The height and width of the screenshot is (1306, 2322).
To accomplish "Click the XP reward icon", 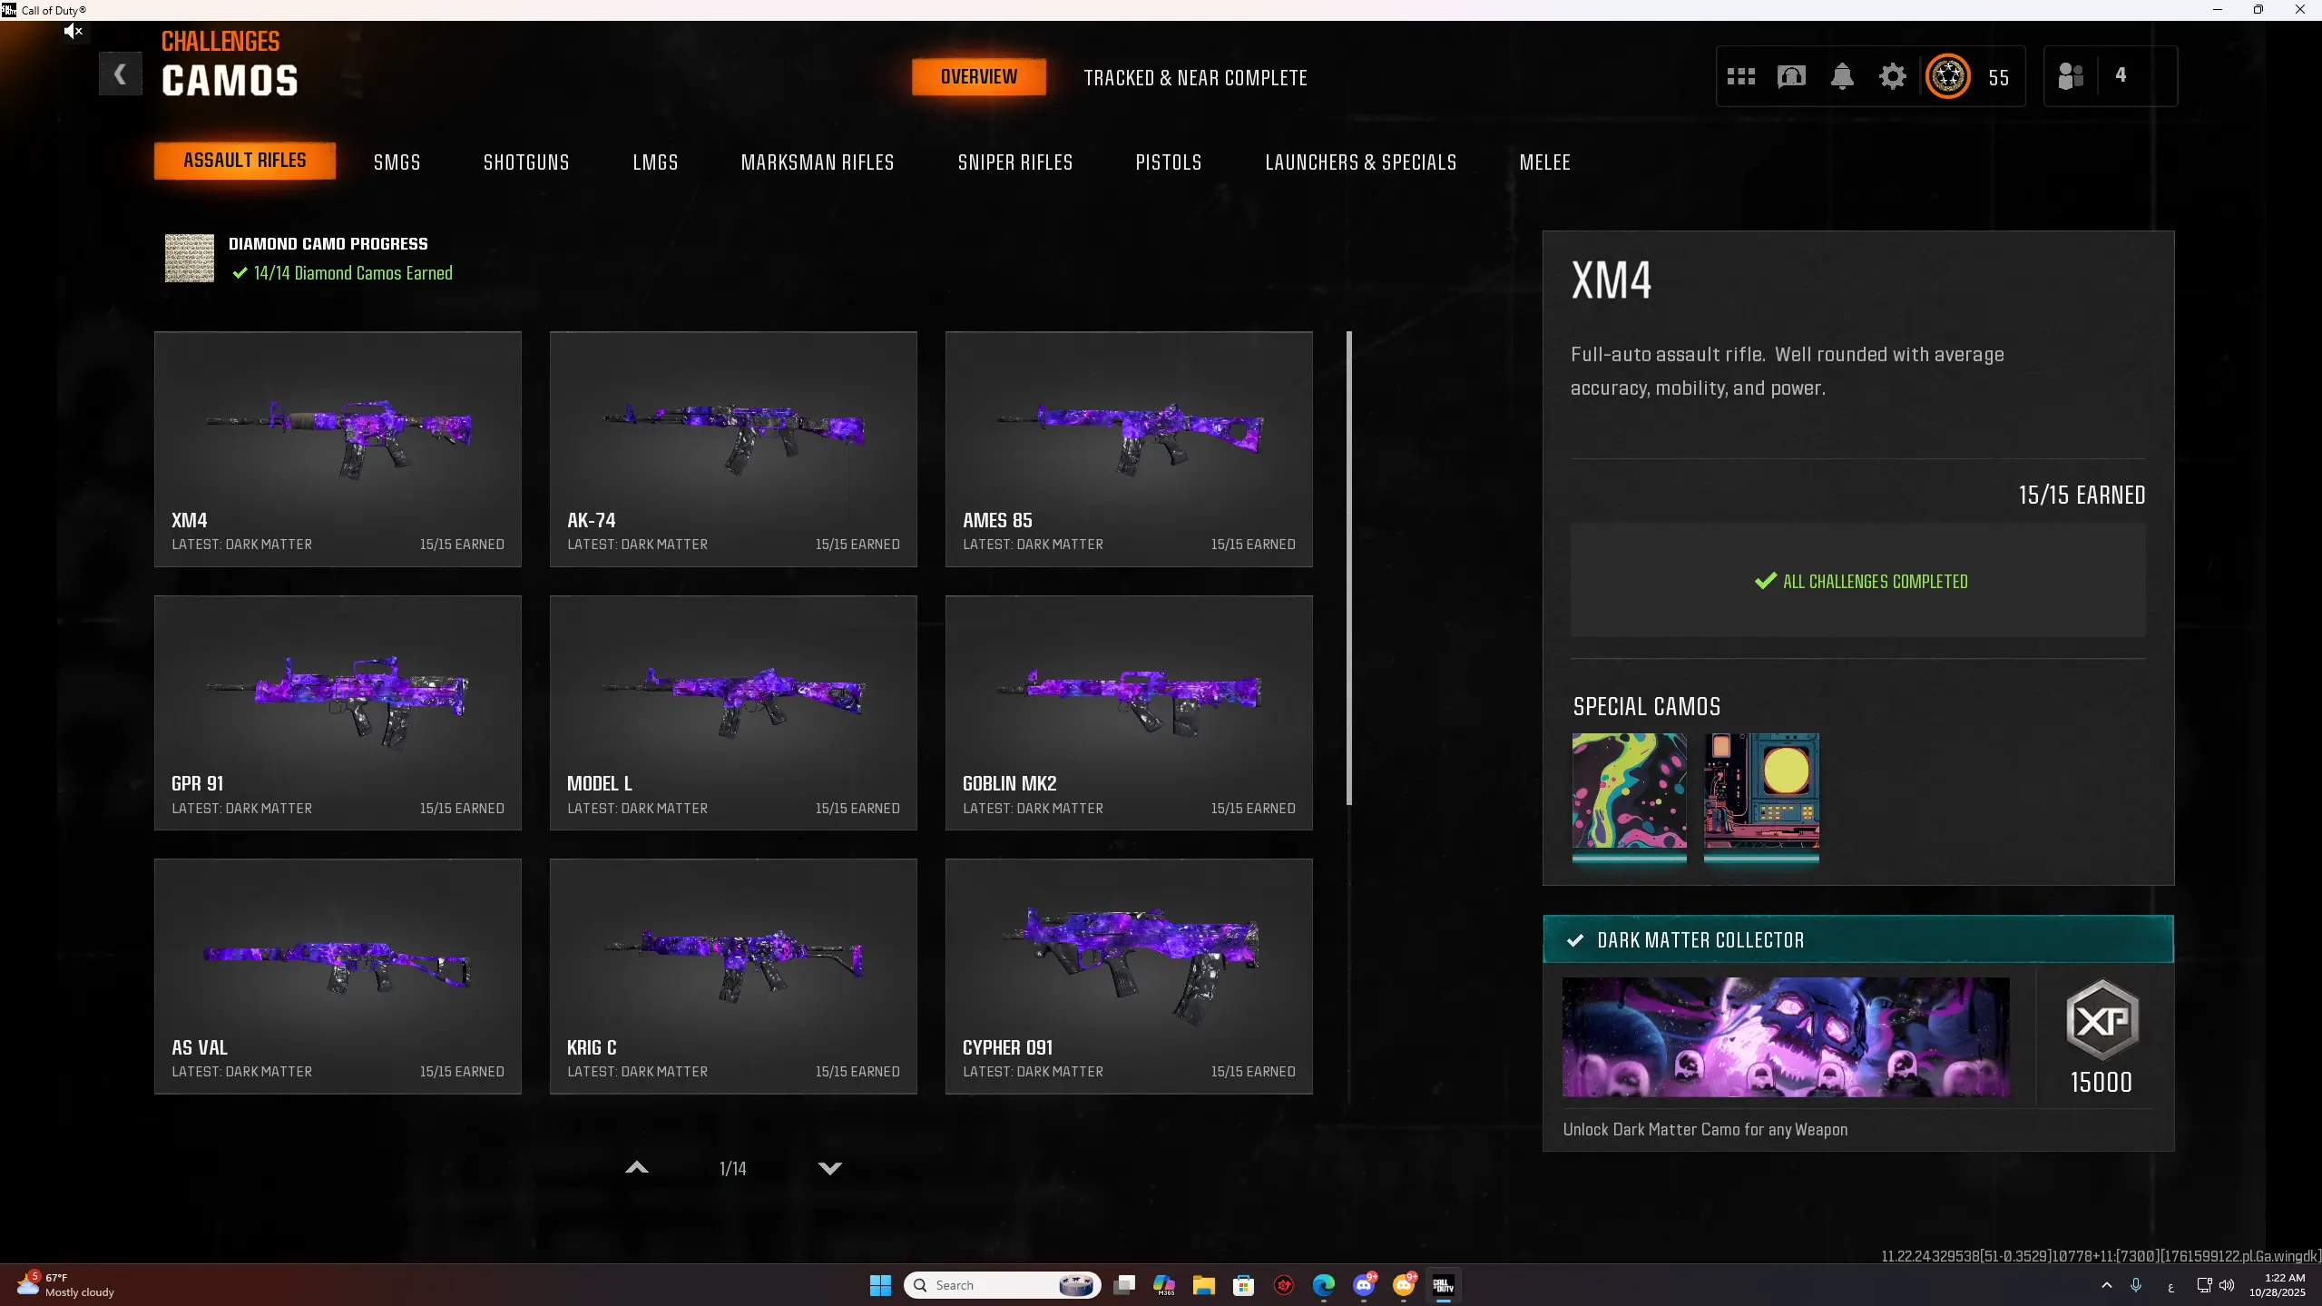I will click(x=2102, y=1020).
